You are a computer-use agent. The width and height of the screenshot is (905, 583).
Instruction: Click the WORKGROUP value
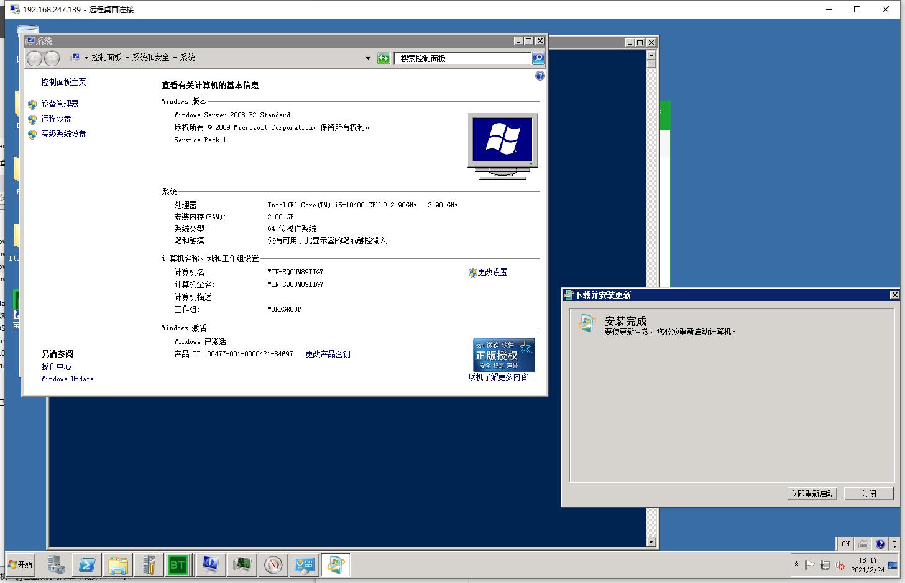pos(284,309)
